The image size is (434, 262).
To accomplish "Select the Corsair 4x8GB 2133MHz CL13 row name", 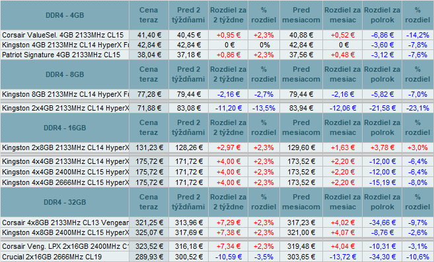I will 65,223.
